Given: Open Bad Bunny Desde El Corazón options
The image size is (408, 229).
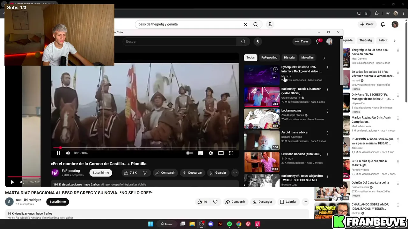Looking at the screenshot, I should pos(327,90).
